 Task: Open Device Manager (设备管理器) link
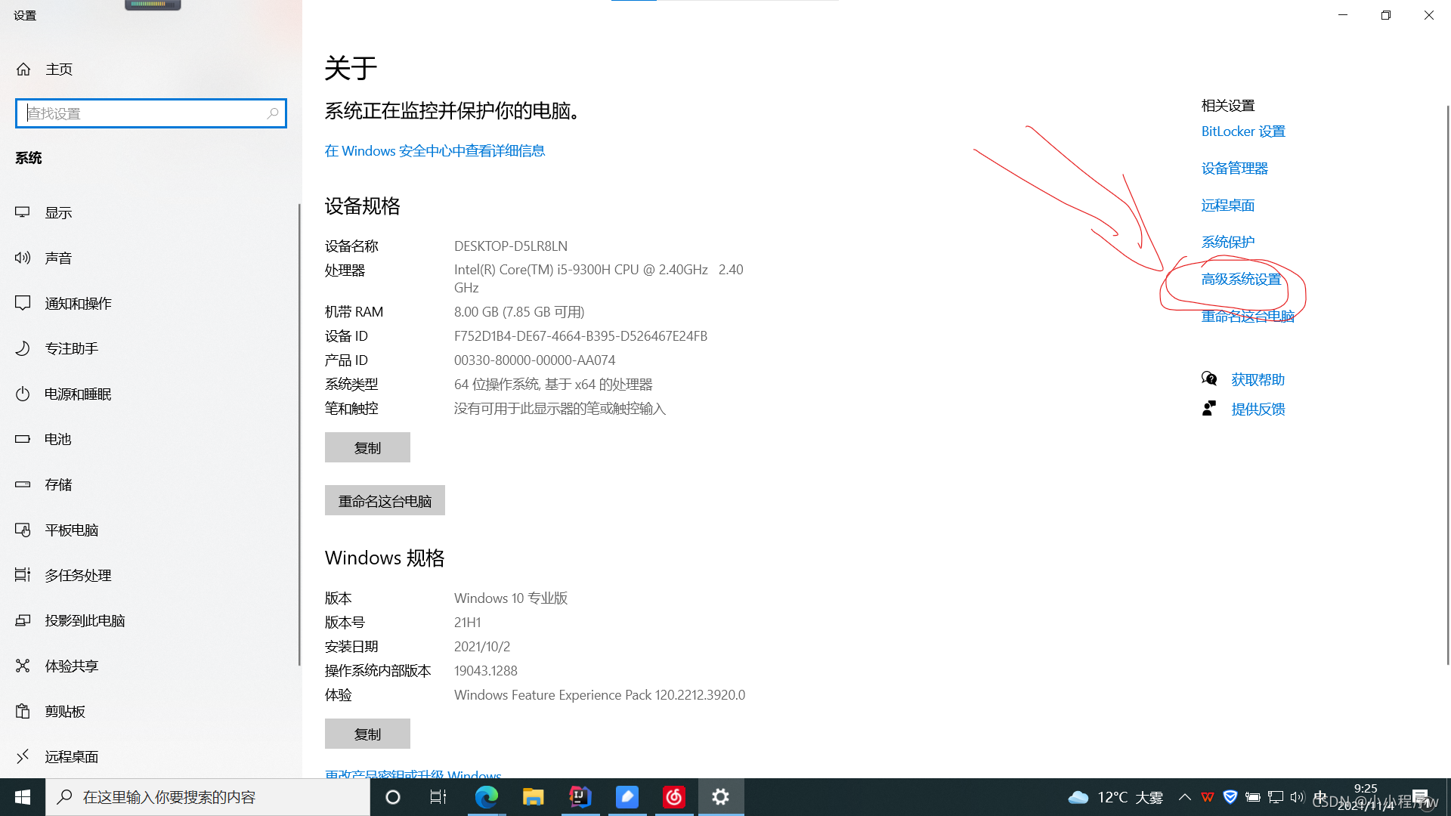point(1234,168)
